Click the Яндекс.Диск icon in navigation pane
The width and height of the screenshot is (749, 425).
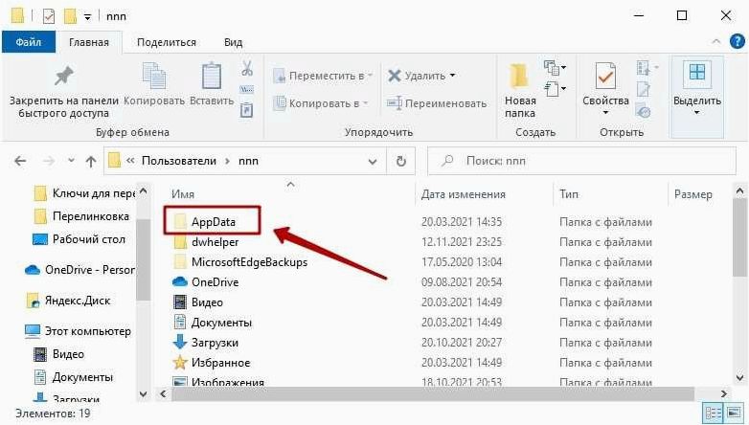click(33, 301)
